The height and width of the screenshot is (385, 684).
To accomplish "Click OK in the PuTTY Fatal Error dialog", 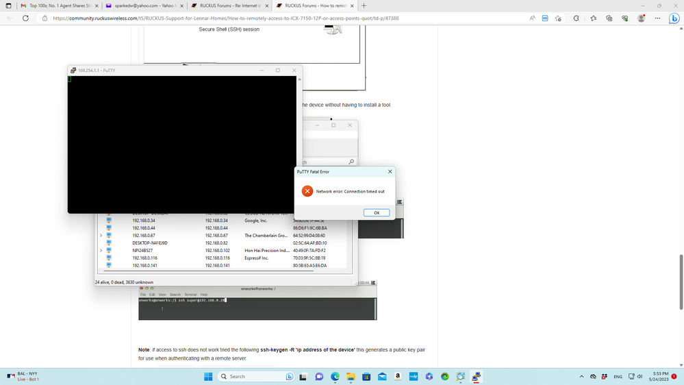I will (376, 213).
